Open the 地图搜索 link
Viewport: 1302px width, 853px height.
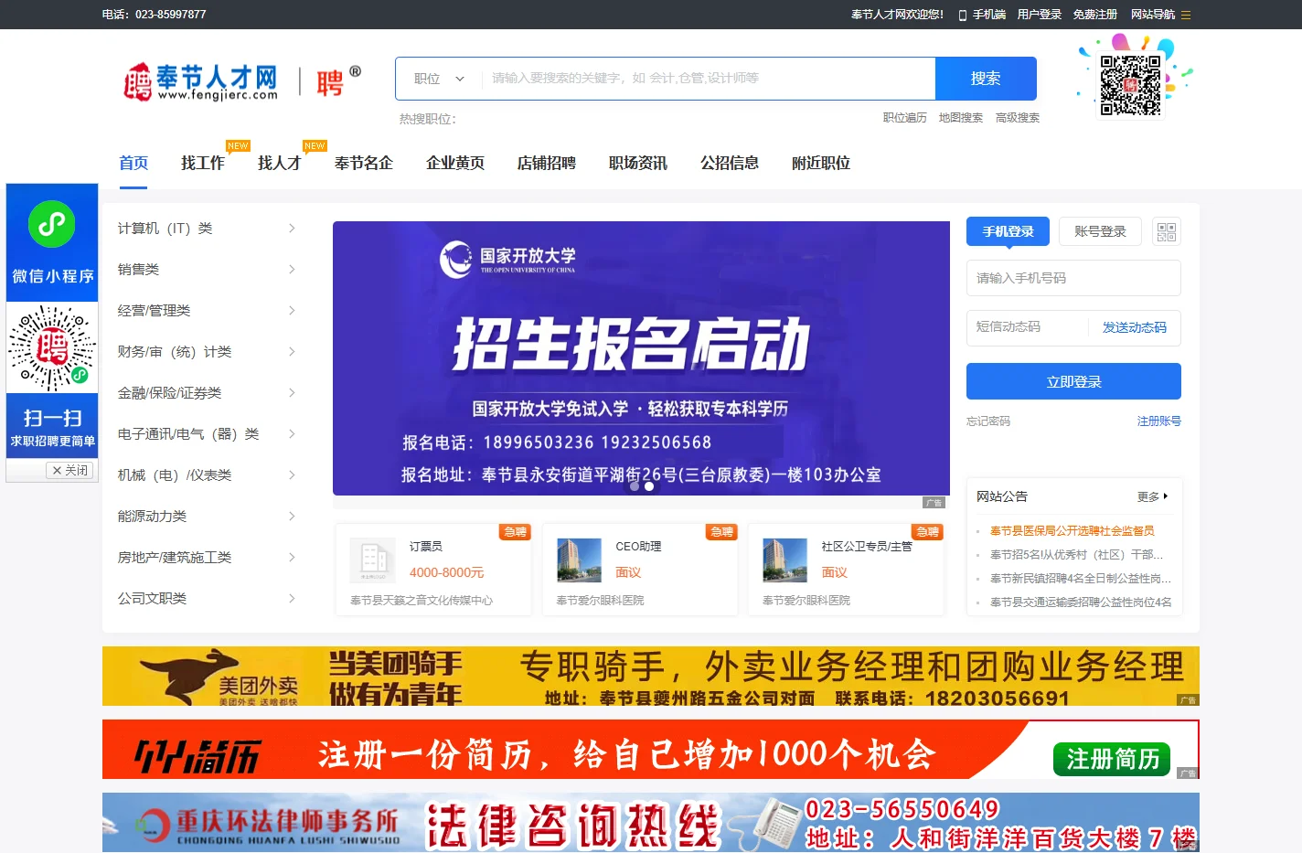961,118
